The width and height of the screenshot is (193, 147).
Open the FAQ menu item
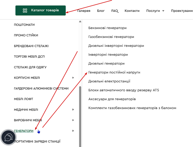pos(115,11)
